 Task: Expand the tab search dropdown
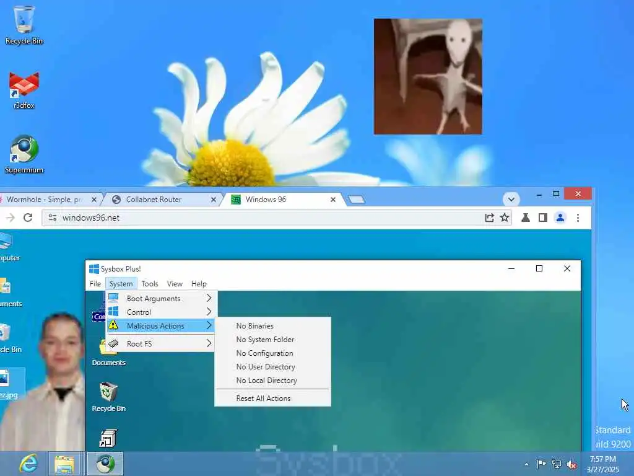[511, 199]
